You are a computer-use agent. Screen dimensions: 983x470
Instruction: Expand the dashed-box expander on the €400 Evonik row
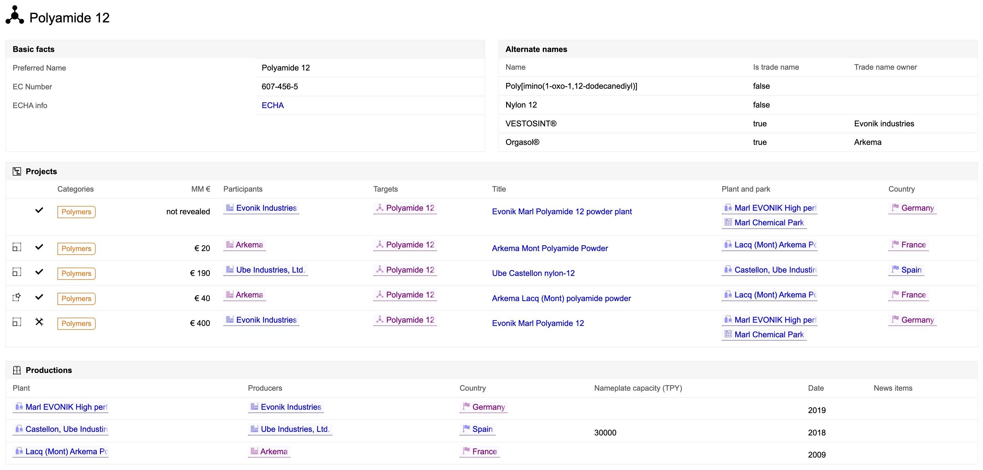click(17, 322)
